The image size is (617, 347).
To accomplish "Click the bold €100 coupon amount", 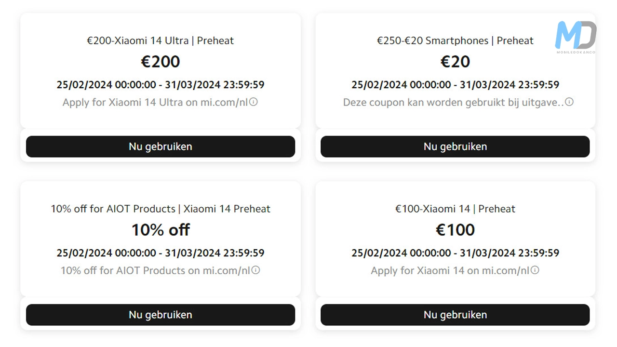I will click(455, 230).
